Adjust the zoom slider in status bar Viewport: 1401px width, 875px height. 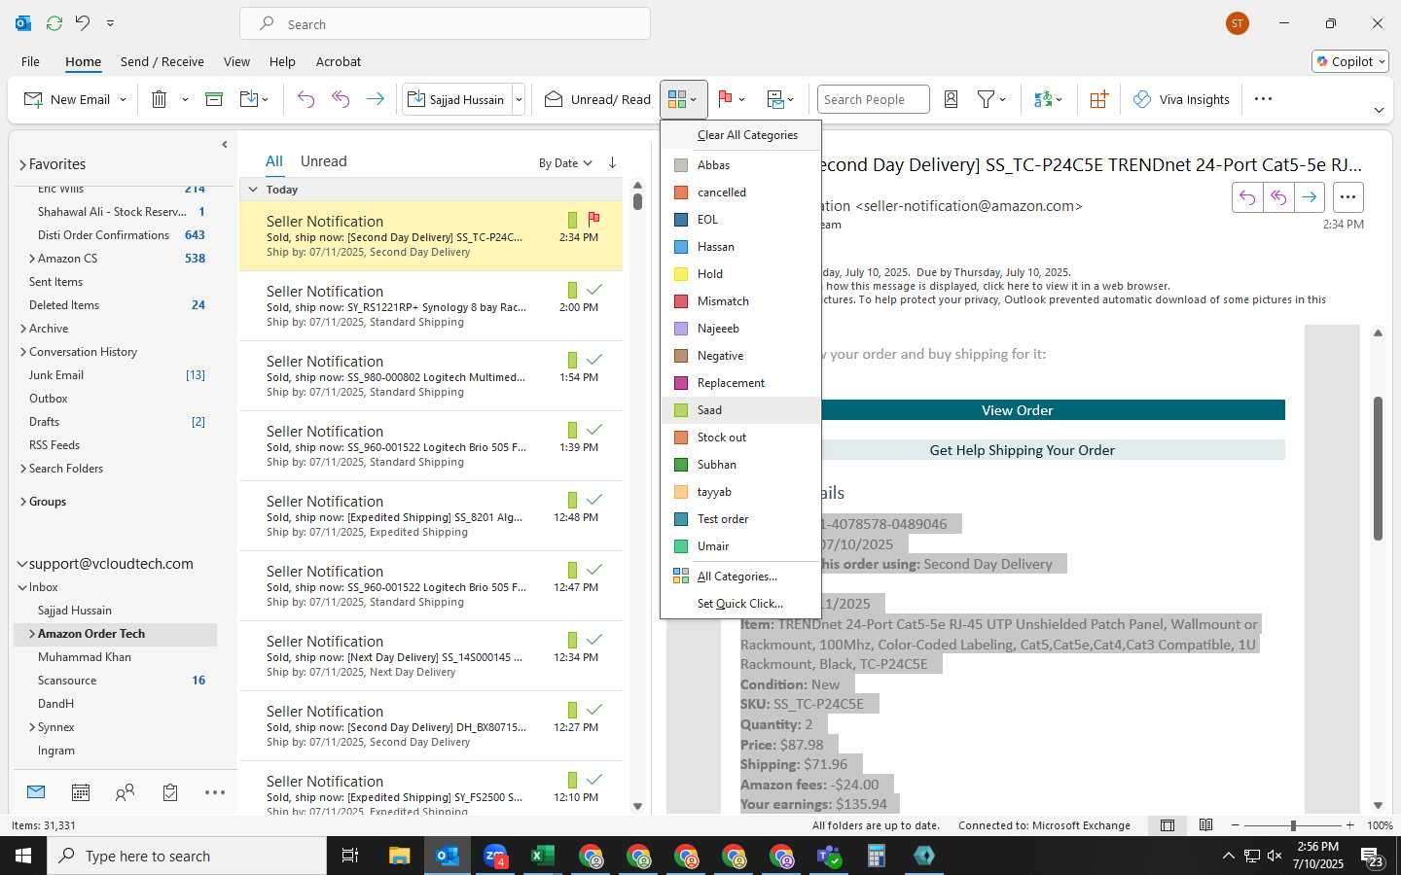pos(1293,825)
